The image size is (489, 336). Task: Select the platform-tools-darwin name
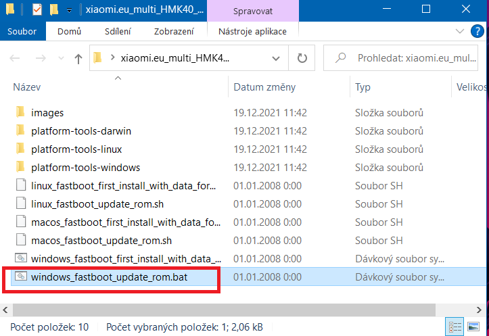81,131
